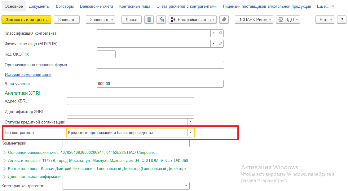348x191 pixels.
Task: Expand Адрес и телефон section
Action: coord(4,160)
